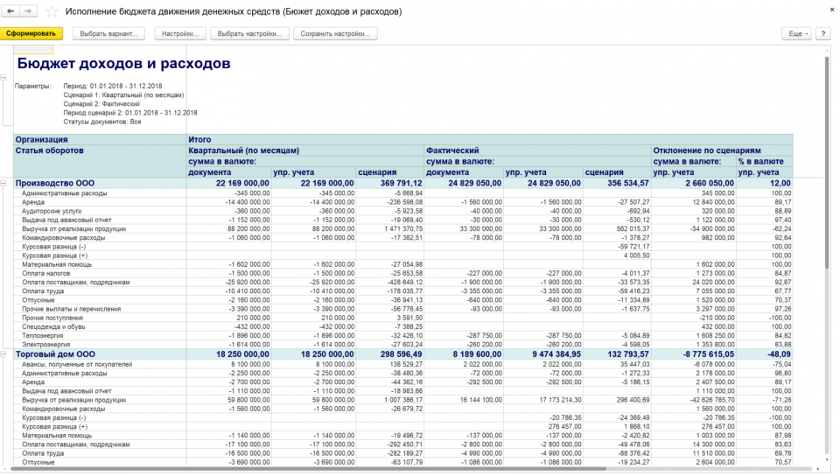
Task: Select the Производство ООО row header
Action: [x=55, y=183]
